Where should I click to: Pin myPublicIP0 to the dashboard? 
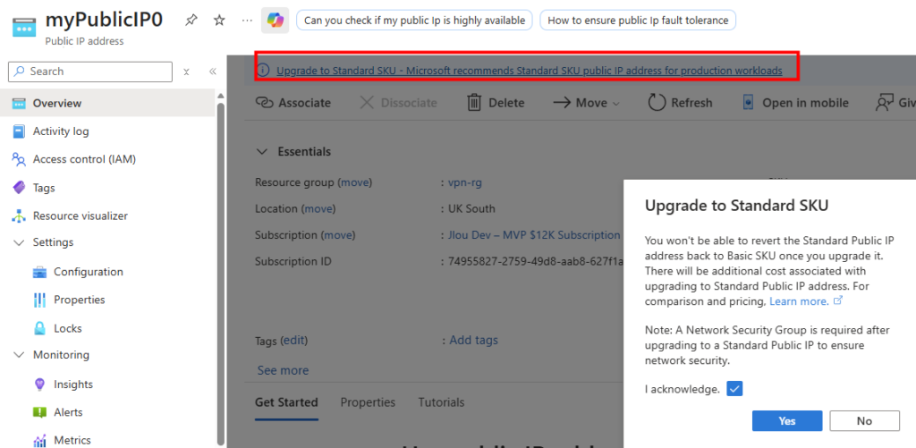(x=191, y=21)
